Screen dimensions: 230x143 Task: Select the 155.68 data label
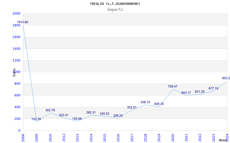[77, 119]
